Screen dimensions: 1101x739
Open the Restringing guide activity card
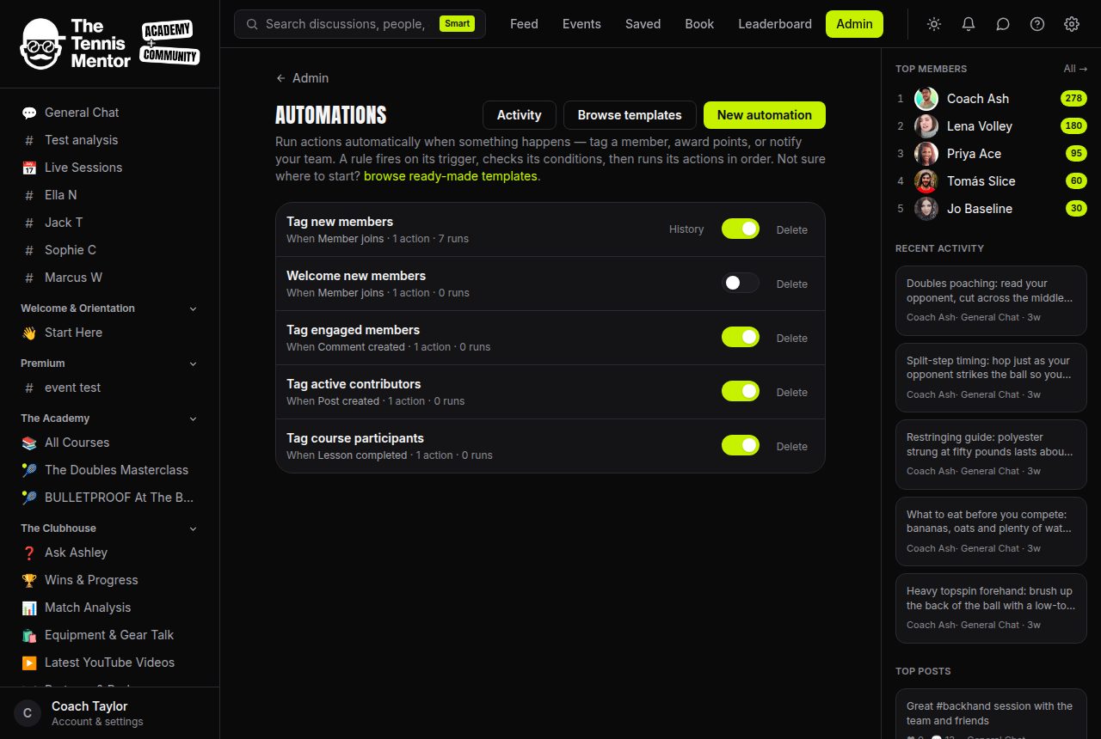point(991,455)
